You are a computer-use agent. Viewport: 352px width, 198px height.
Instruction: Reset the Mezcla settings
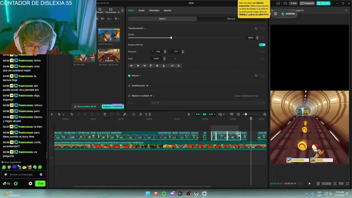[x=256, y=76]
